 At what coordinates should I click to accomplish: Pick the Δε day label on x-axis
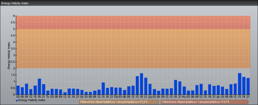[218, 97]
